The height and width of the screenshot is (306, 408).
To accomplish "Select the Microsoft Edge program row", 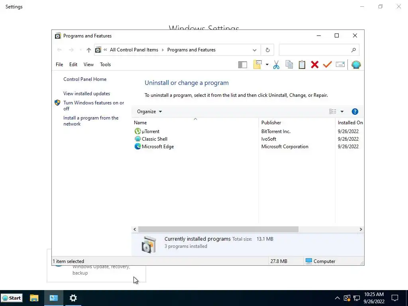I will click(x=249, y=147).
